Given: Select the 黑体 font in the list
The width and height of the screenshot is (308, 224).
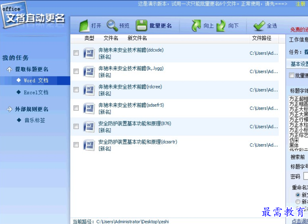Looking at the screenshot, I should [x=294, y=145].
